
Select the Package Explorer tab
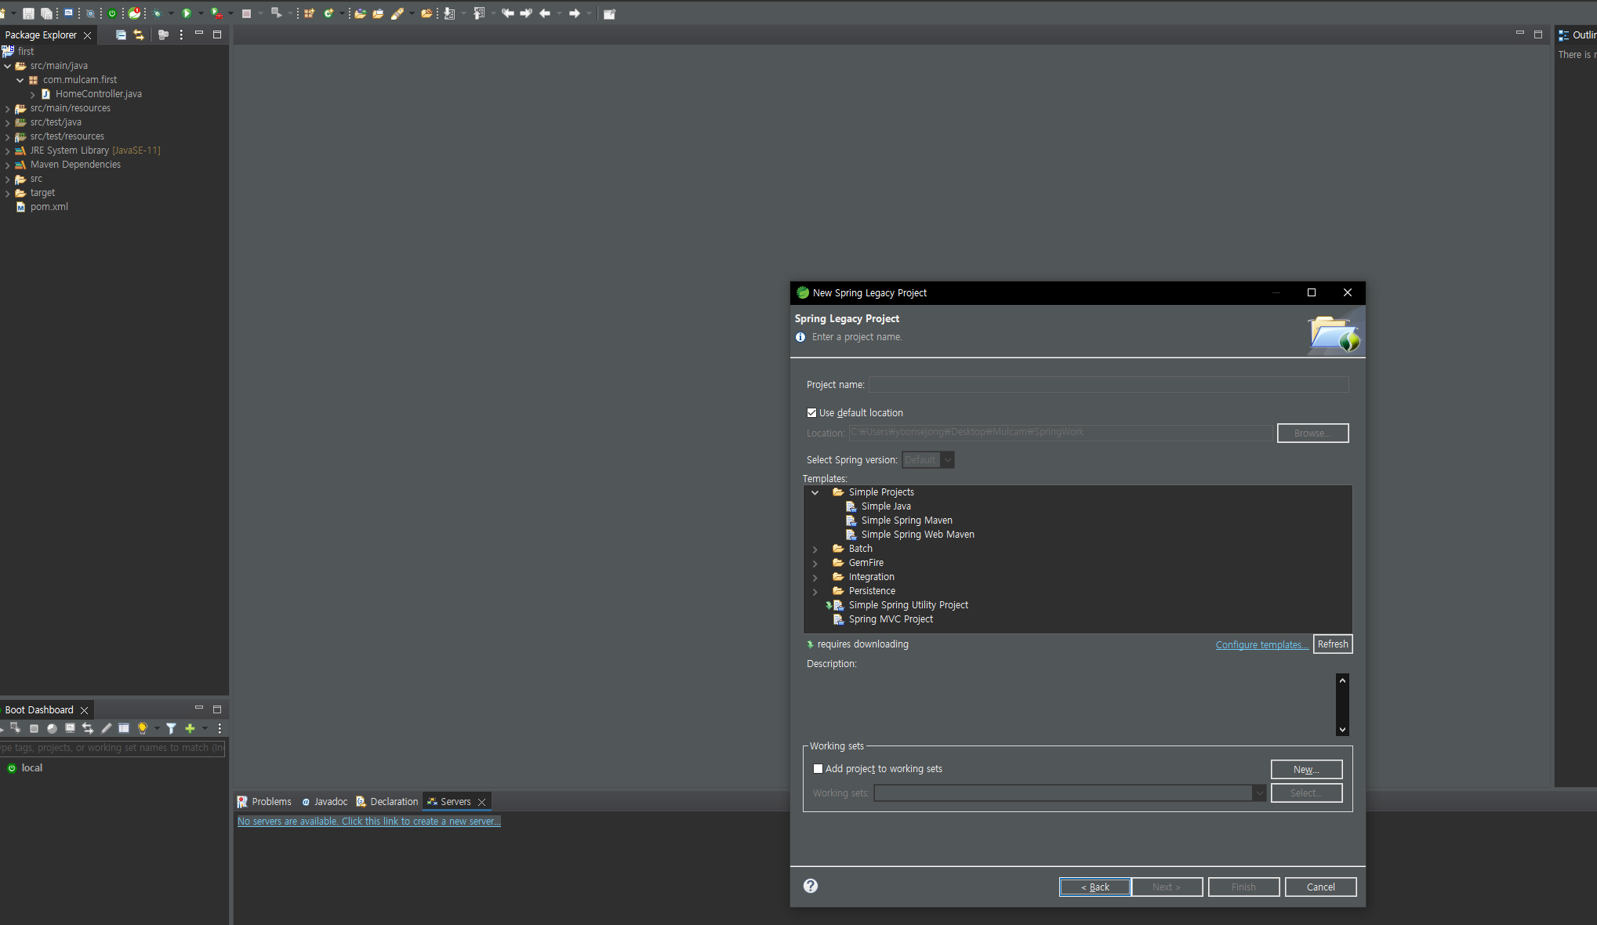pyautogui.click(x=41, y=34)
